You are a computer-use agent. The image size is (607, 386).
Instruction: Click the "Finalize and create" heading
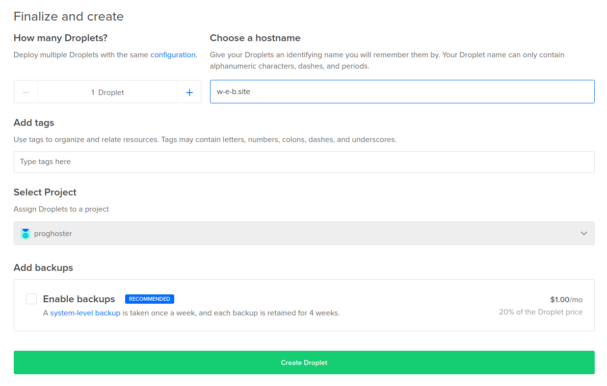tap(69, 17)
